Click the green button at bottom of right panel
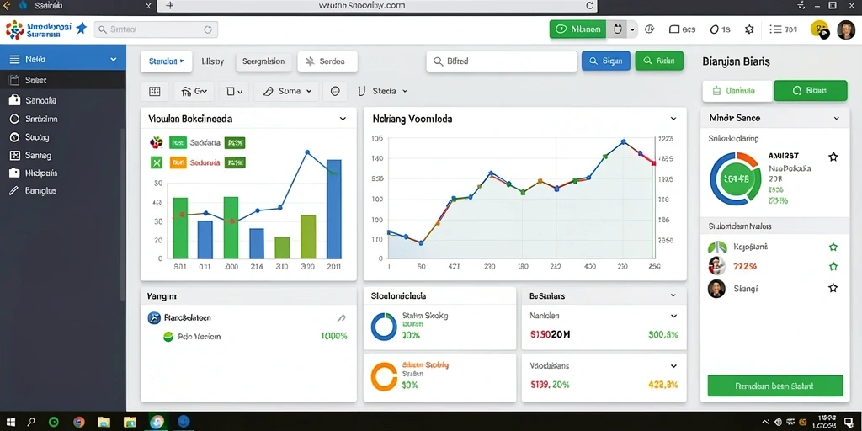The height and width of the screenshot is (431, 862). click(x=774, y=386)
